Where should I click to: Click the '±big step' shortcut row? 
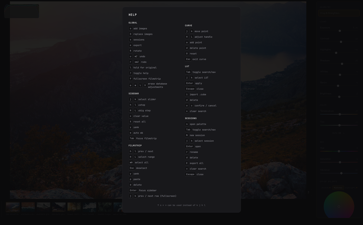tap(140, 110)
